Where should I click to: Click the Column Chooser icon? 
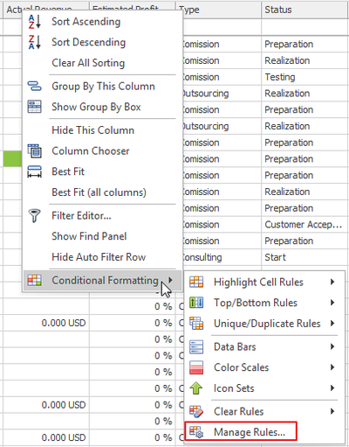35,150
